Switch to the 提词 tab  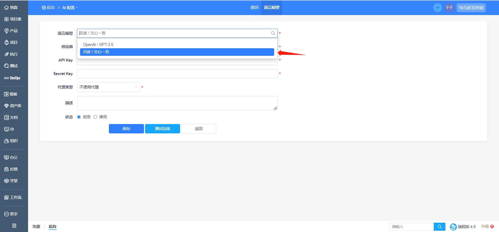click(x=254, y=8)
